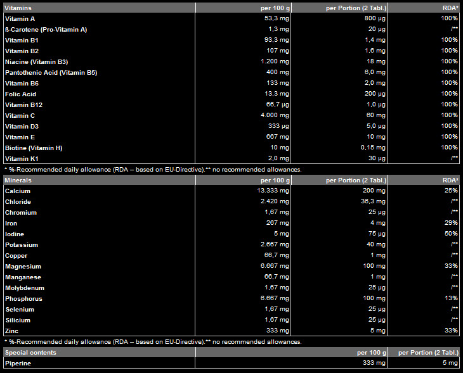Click the Molybdenum label
The image size is (463, 373).
25,288
